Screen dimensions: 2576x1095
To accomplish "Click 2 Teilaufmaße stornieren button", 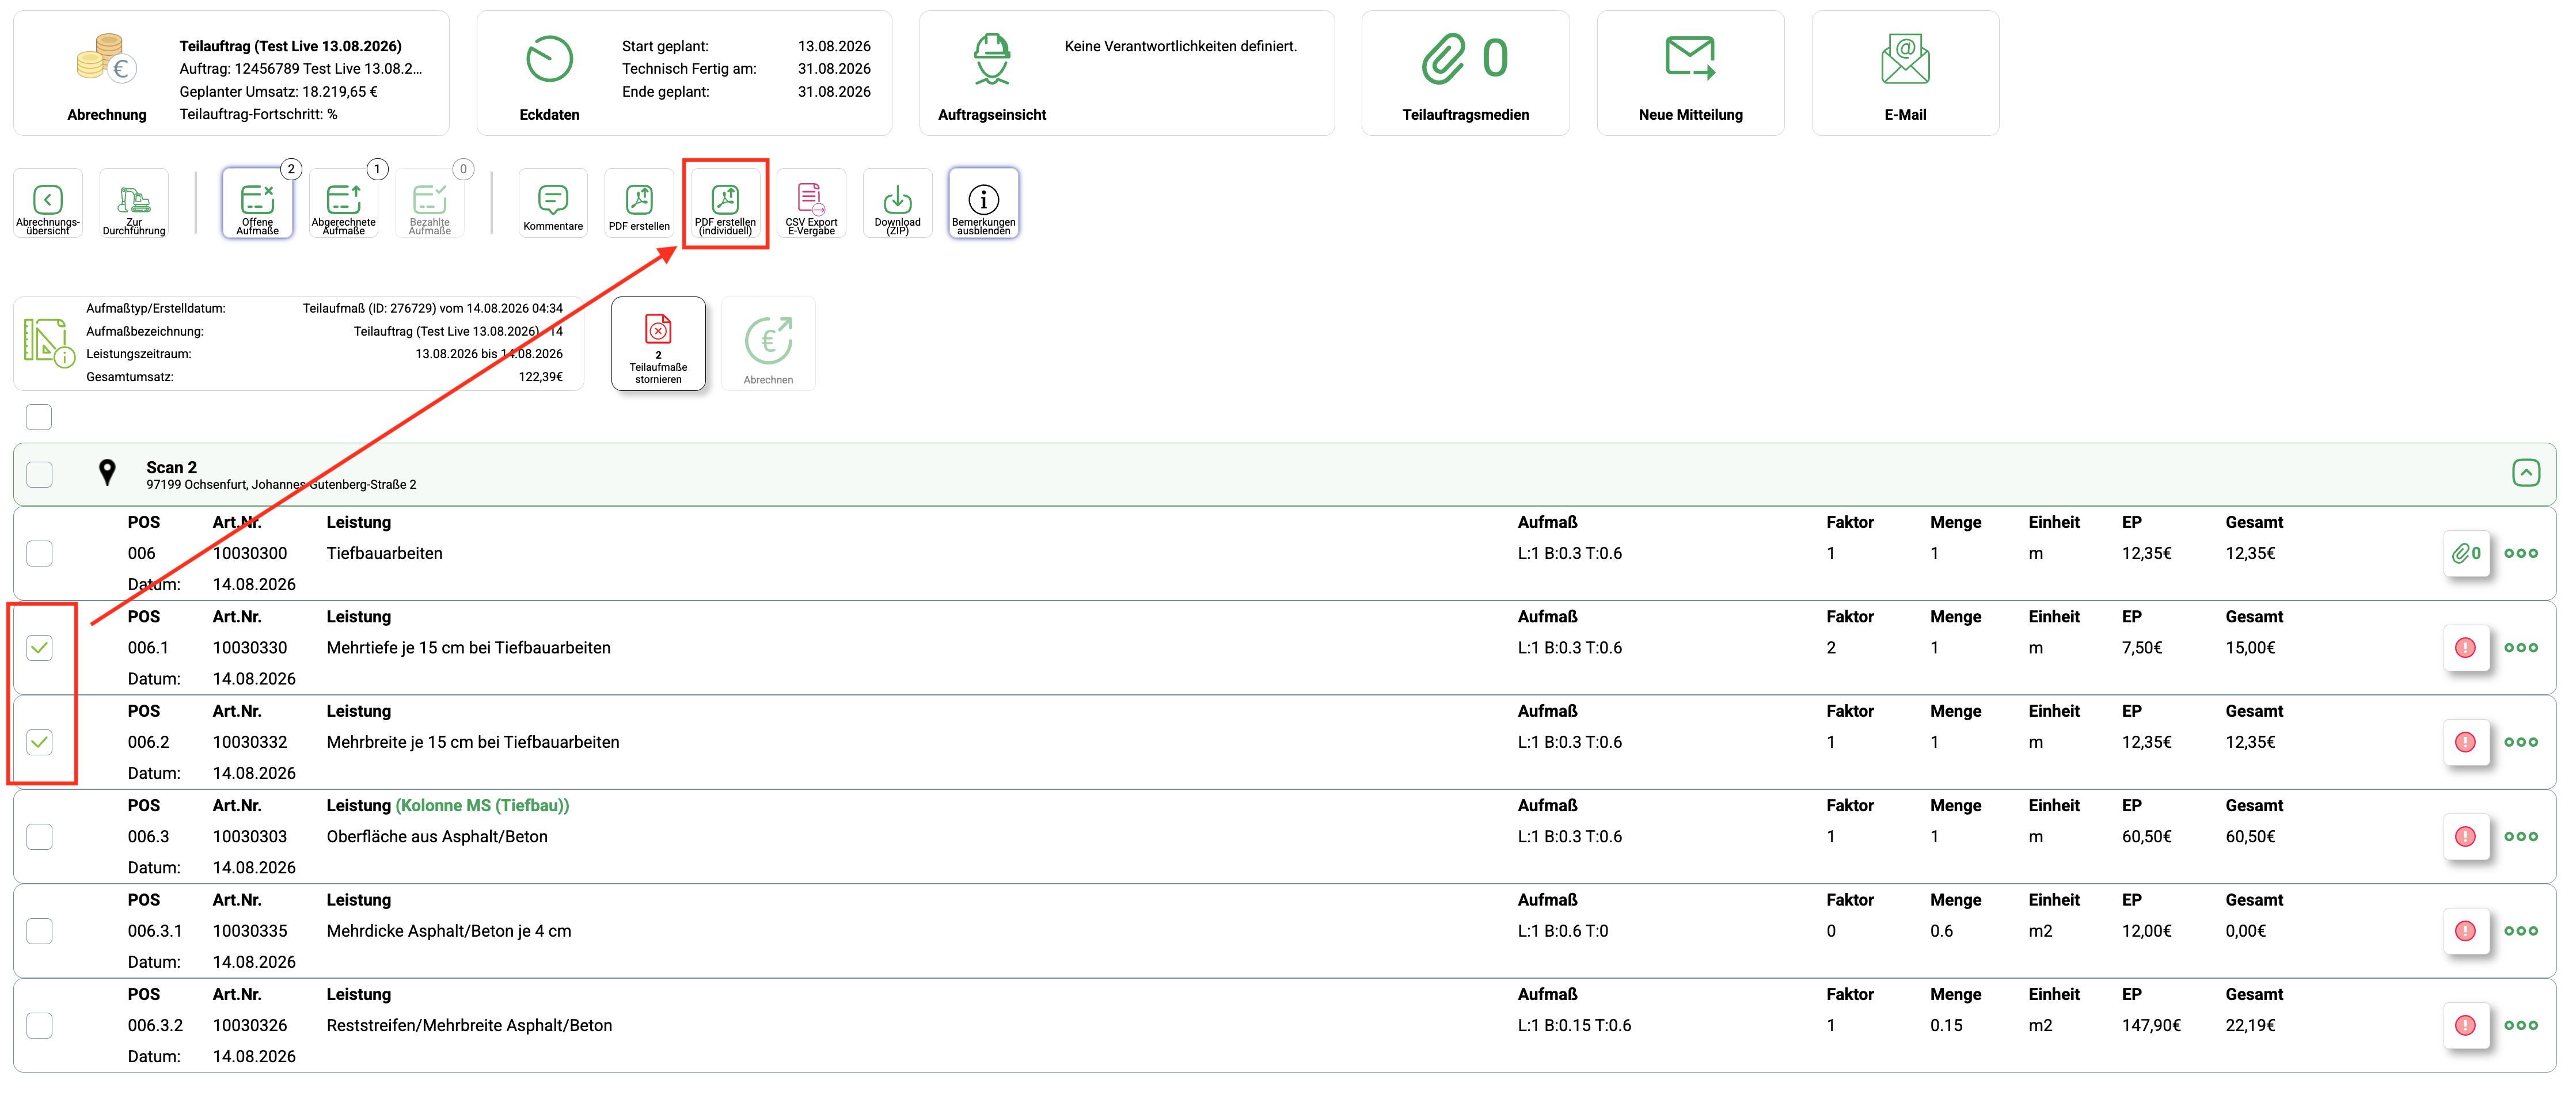I will tap(658, 344).
